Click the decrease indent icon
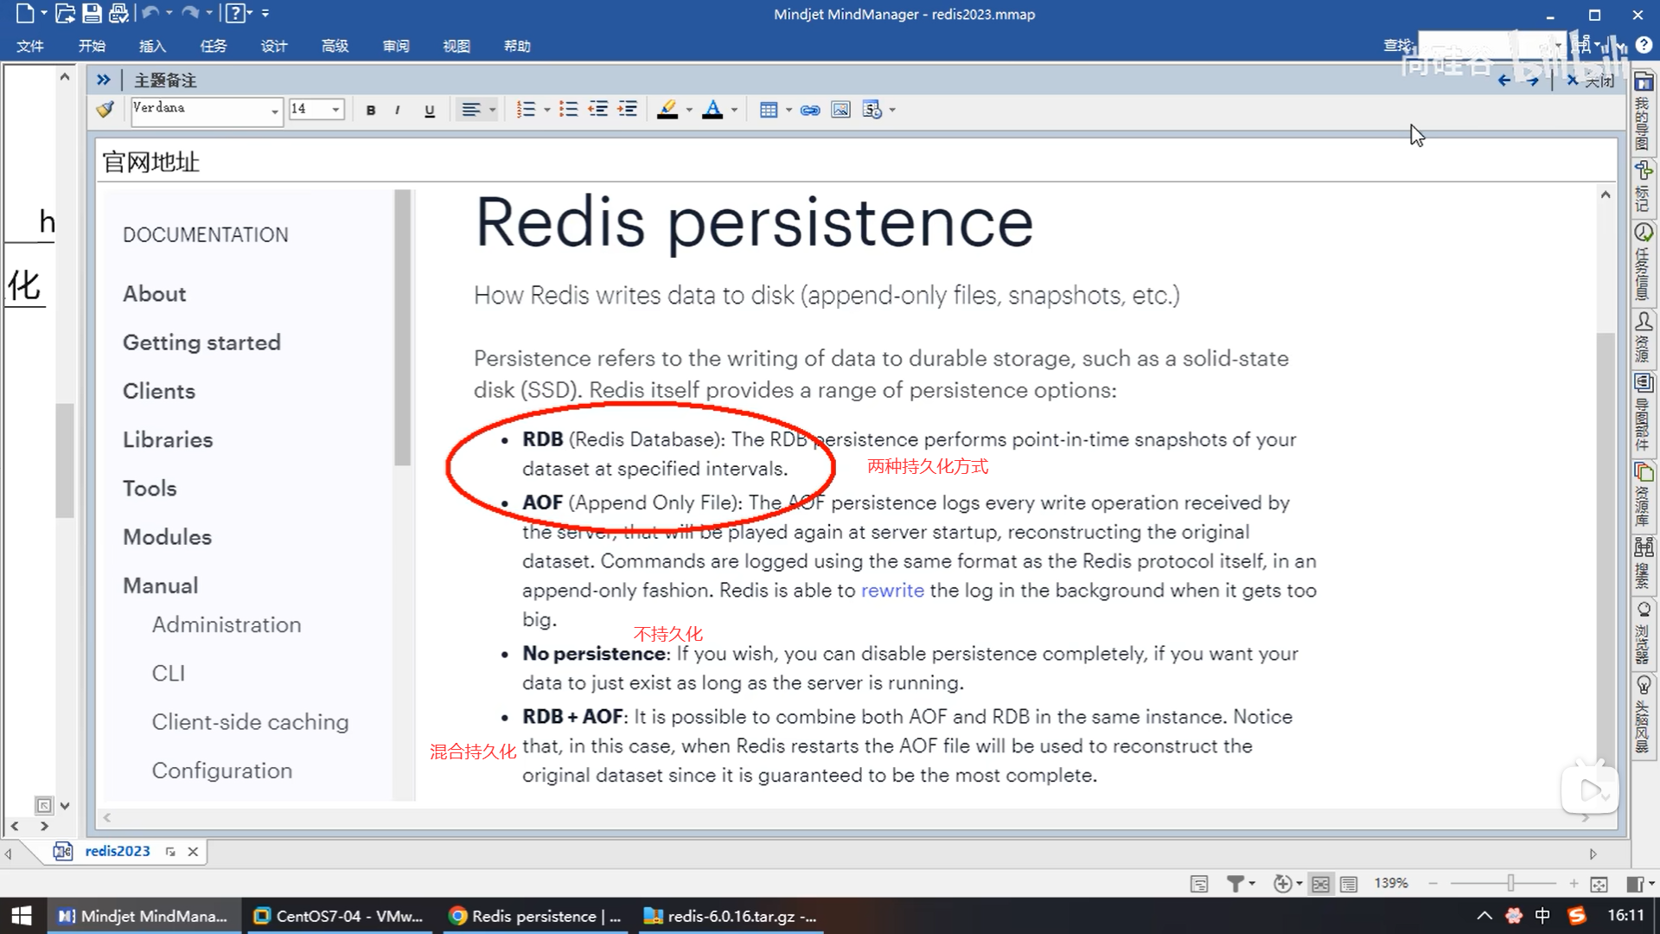Screen dimensions: 1660x934 click(597, 110)
